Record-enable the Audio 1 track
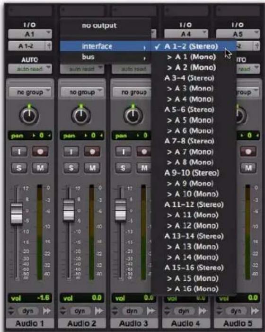This screenshot has height=332, width=265. pyautogui.click(x=40, y=151)
